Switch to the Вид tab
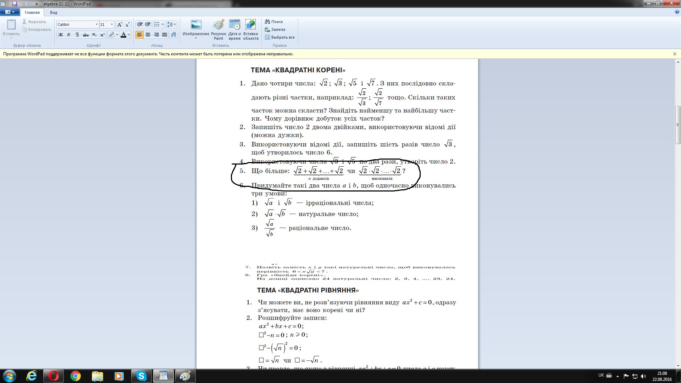The width and height of the screenshot is (681, 383). pyautogui.click(x=54, y=12)
